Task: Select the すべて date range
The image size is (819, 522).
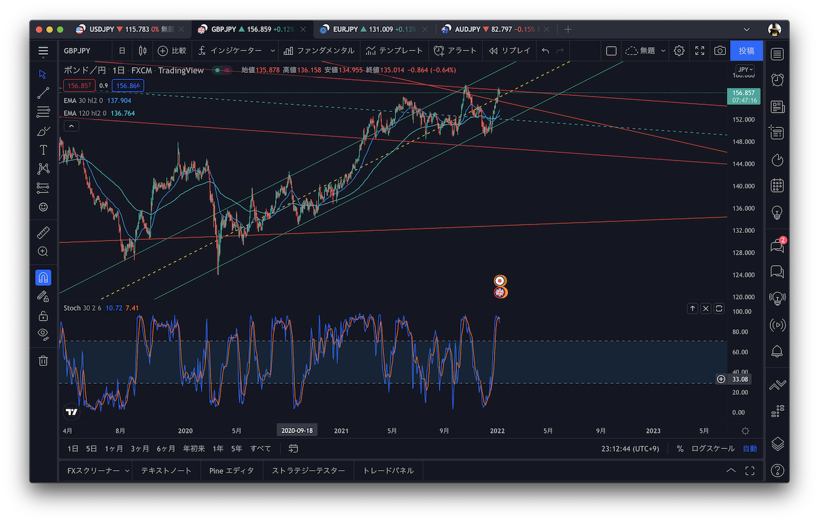Action: point(260,448)
